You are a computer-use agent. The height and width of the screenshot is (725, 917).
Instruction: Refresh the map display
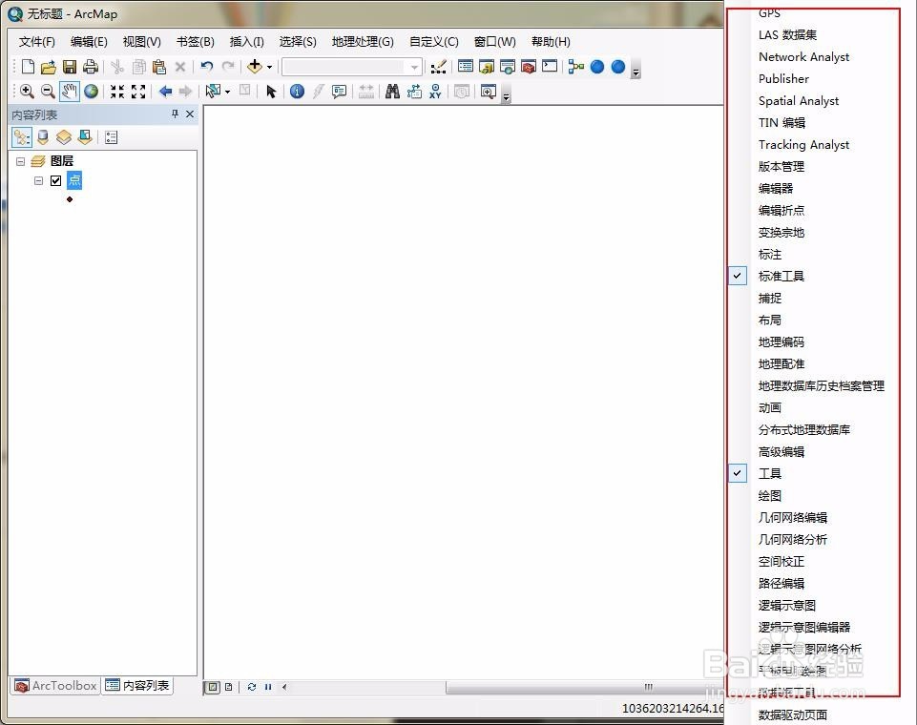click(x=252, y=687)
